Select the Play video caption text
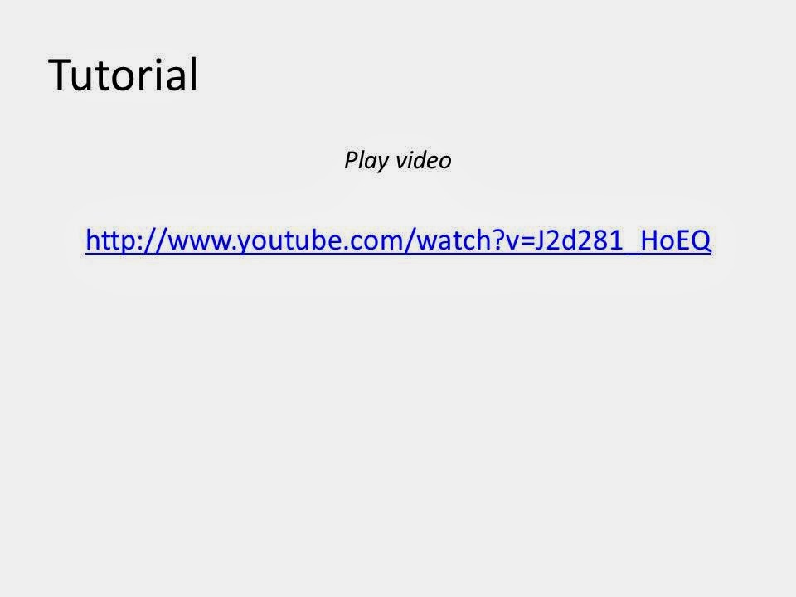 click(398, 161)
